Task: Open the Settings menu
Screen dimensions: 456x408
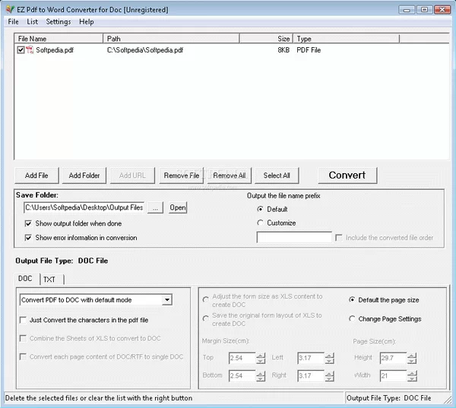Action: 58,22
